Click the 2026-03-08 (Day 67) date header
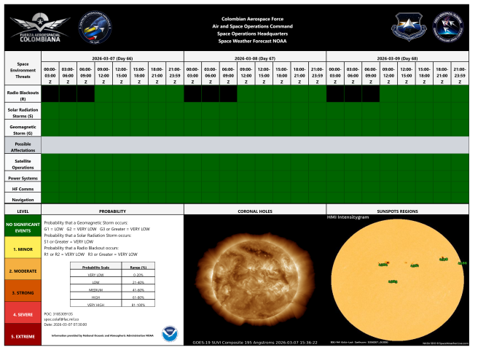 (x=254, y=56)
